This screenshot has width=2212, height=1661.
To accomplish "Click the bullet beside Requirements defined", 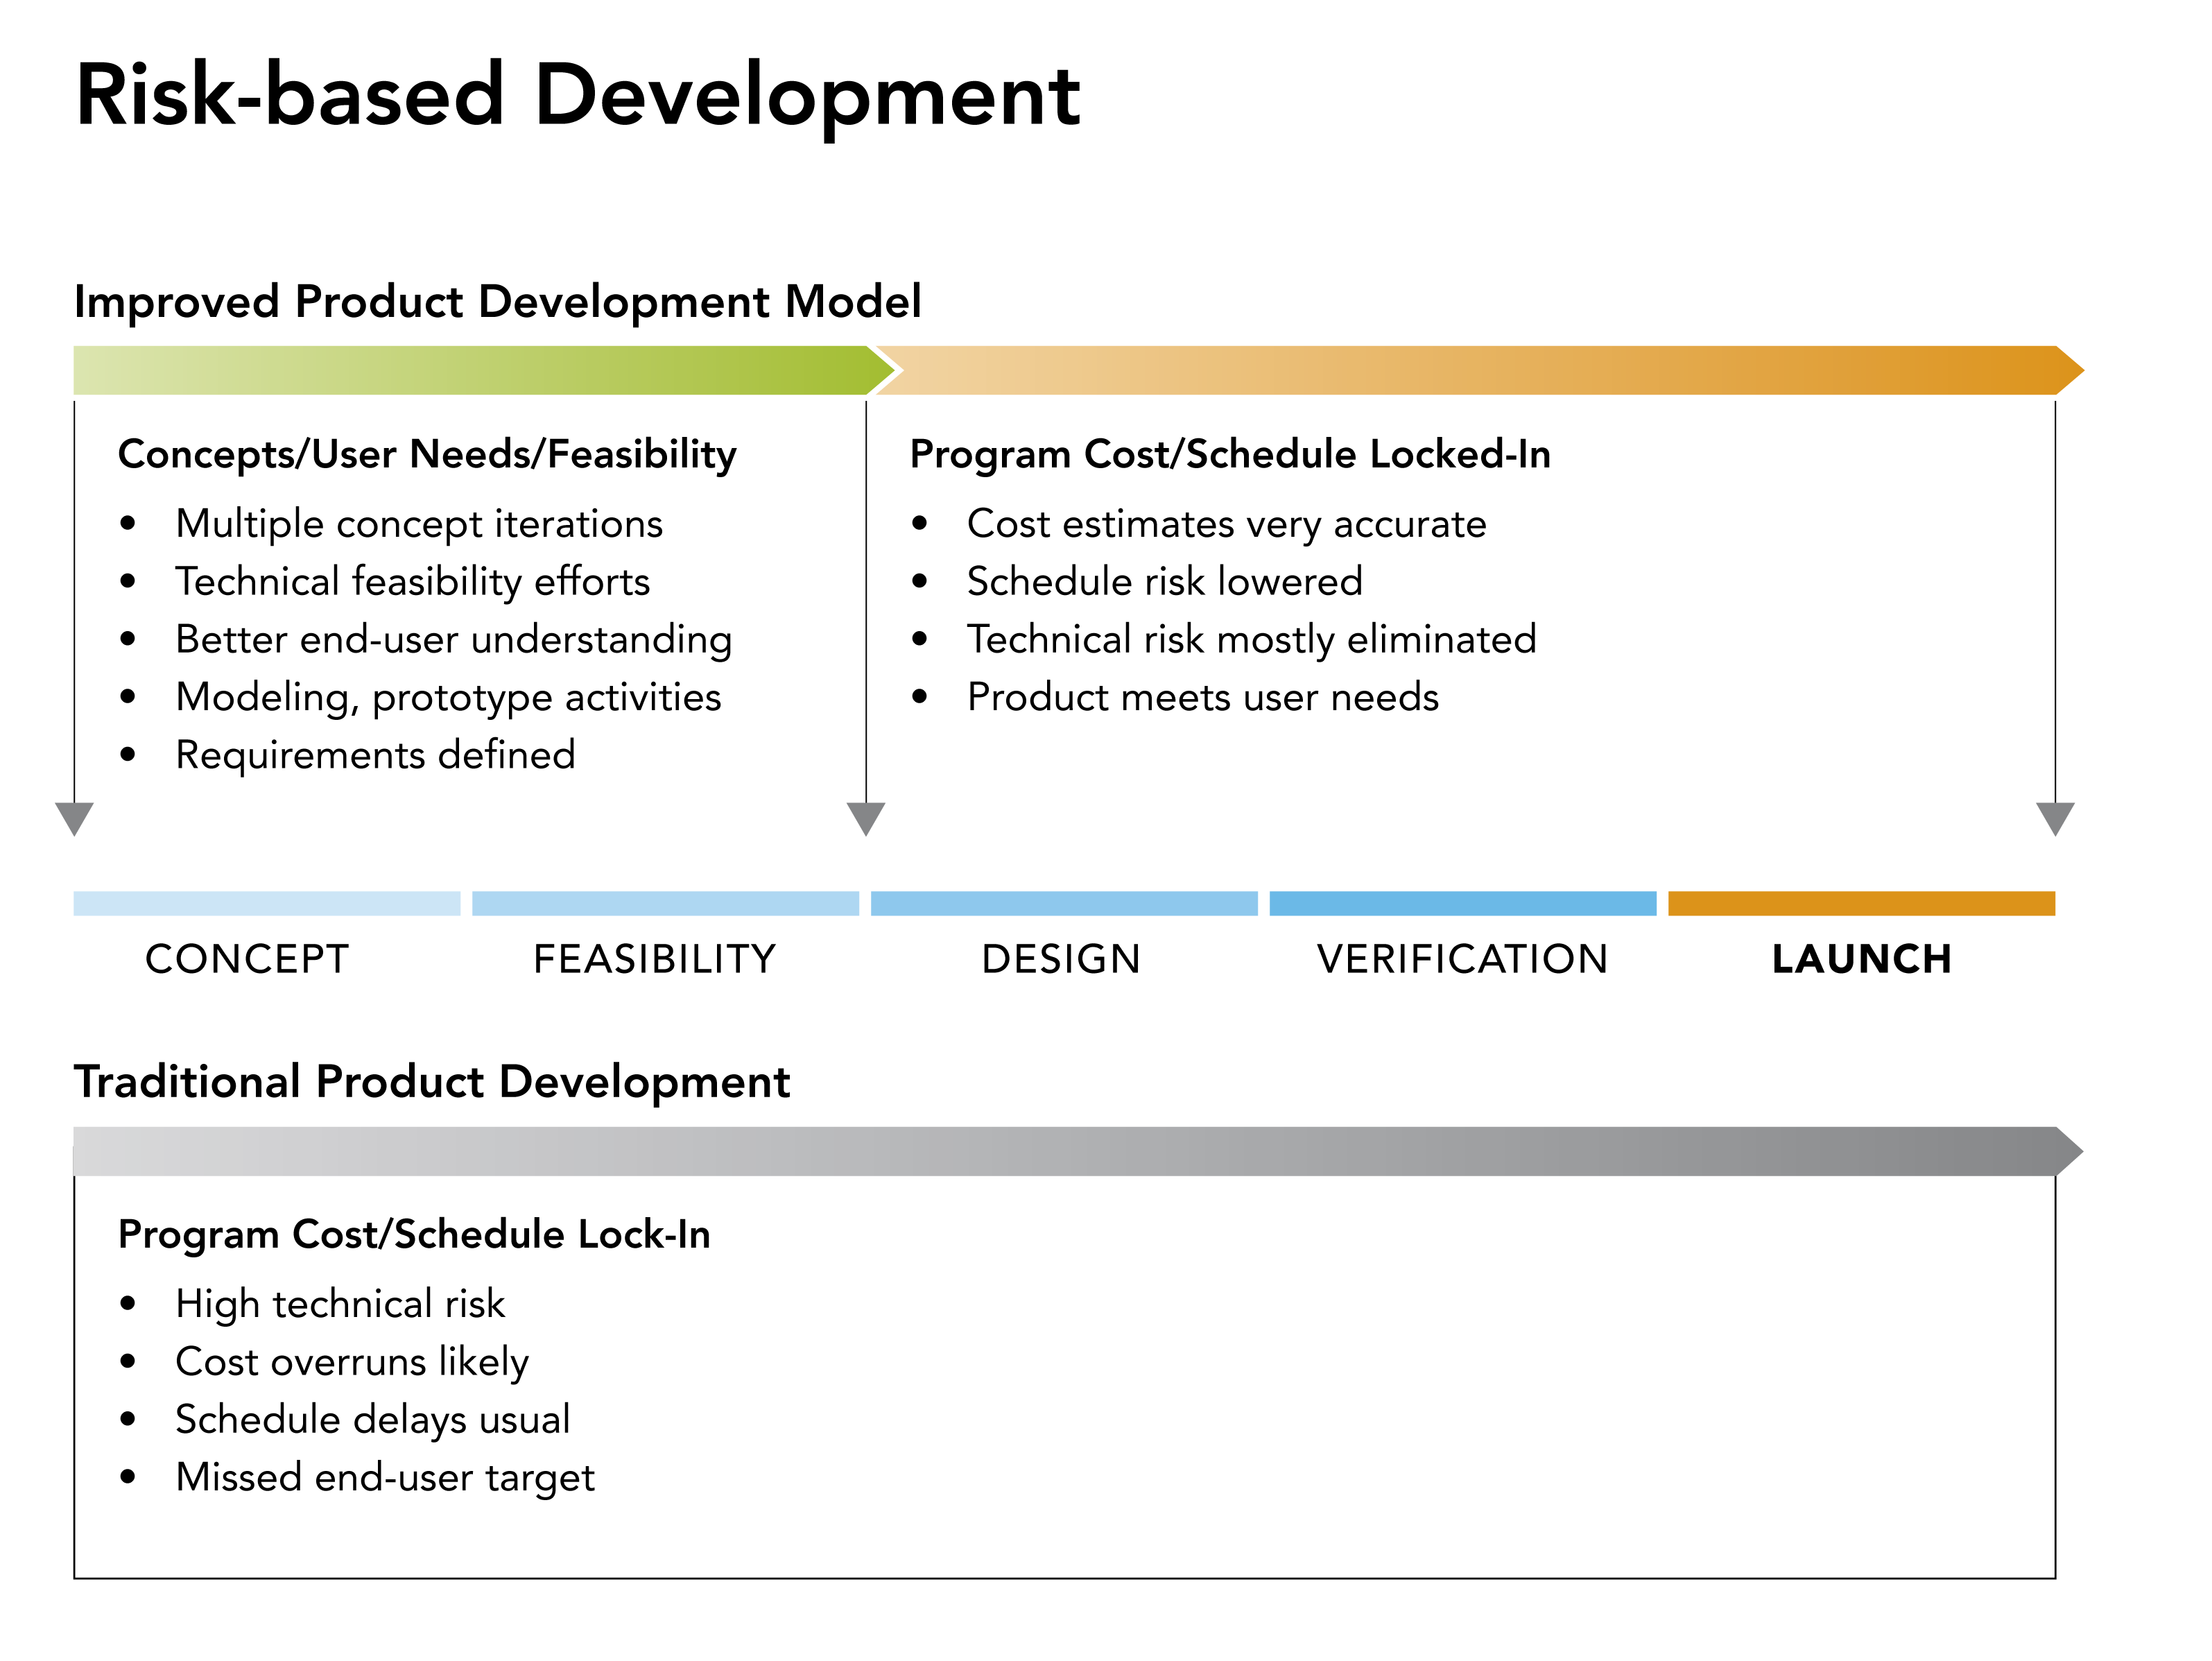I will 130,757.
